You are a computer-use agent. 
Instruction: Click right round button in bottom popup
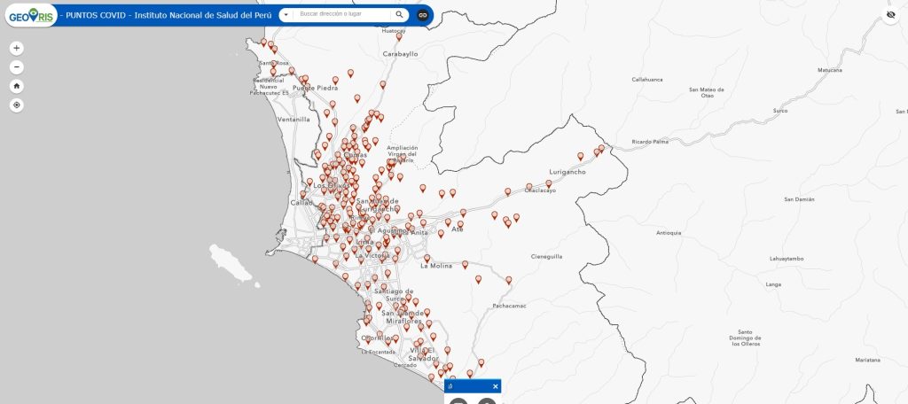[x=487, y=401]
